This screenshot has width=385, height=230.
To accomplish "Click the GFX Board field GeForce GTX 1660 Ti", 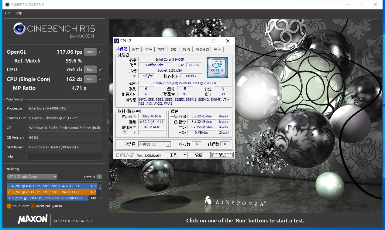I will point(65,147).
